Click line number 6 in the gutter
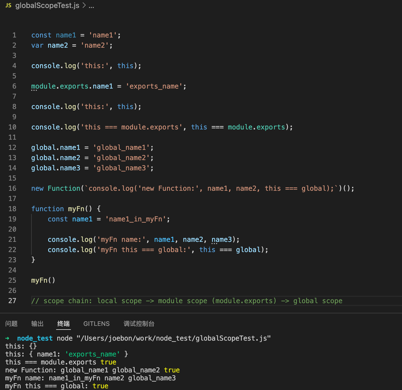The height and width of the screenshot is (390, 402). (x=14, y=86)
